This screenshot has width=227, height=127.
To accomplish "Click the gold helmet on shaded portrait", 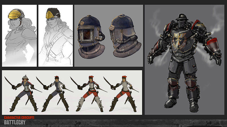I will click(x=16, y=13).
